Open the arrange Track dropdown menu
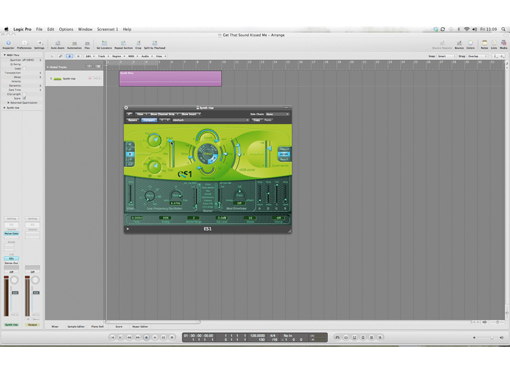The image size is (510, 379). [103, 56]
